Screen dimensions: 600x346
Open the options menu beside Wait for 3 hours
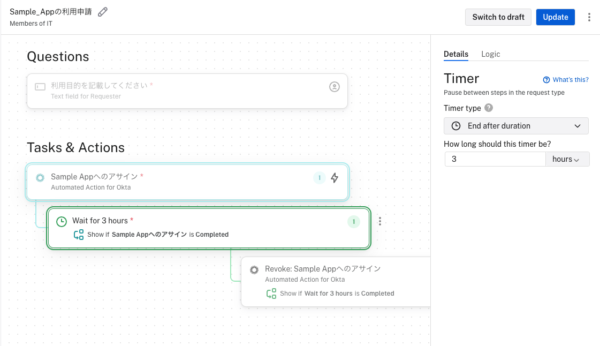[x=380, y=221]
